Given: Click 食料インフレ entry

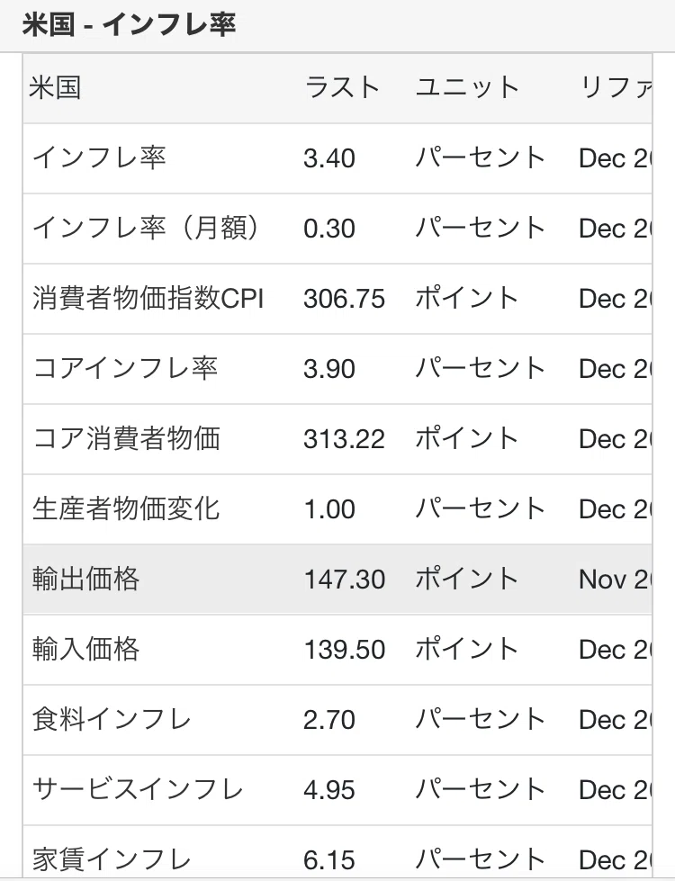Looking at the screenshot, I should click(x=112, y=720).
